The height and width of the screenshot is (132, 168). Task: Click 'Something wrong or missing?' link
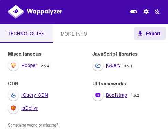coord(33,125)
